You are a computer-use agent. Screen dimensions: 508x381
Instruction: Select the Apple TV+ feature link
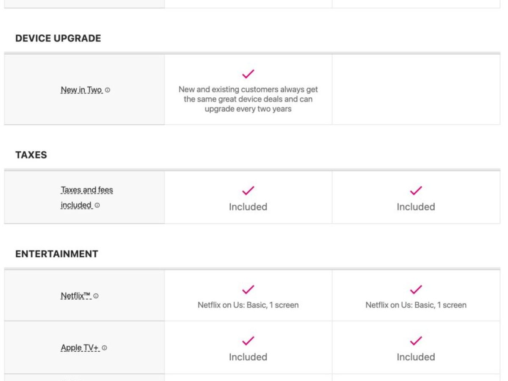tap(80, 348)
